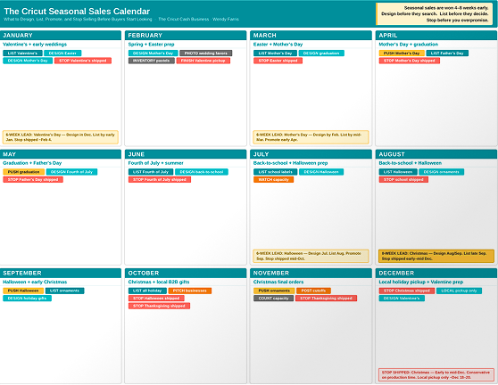Image resolution: width=498 pixels, height=385 pixels.
Task: Select the 8-WEEK LEAD Christmas note in August
Action: pyautogui.click(x=436, y=256)
